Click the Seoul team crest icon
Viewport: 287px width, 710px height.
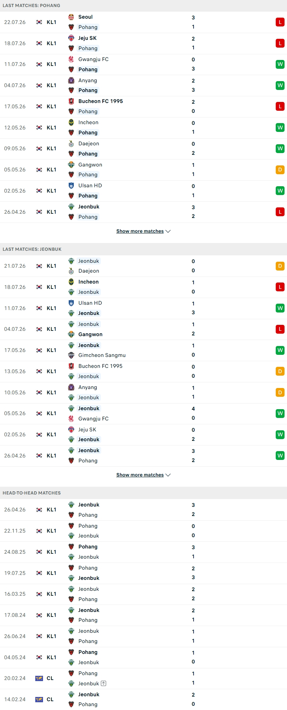click(x=71, y=17)
